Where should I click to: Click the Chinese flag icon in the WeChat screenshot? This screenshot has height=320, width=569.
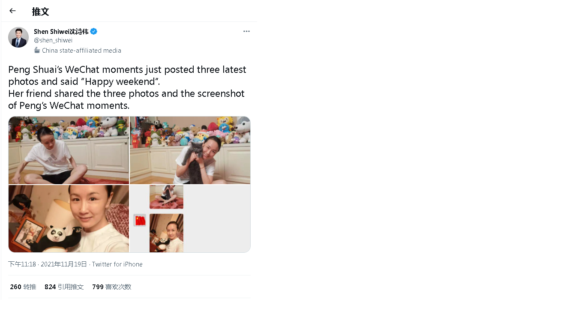coord(140,220)
